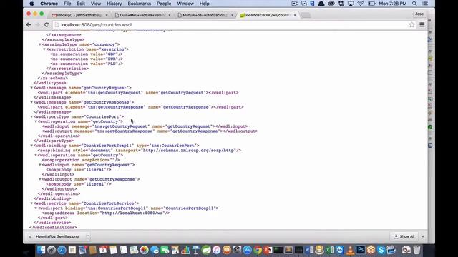Click the Wi-Fi status icon
The image size is (458, 257).
361,4
